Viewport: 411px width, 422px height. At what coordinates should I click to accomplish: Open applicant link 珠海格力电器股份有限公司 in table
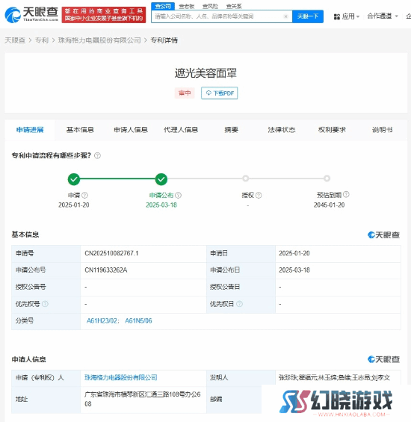click(121, 378)
